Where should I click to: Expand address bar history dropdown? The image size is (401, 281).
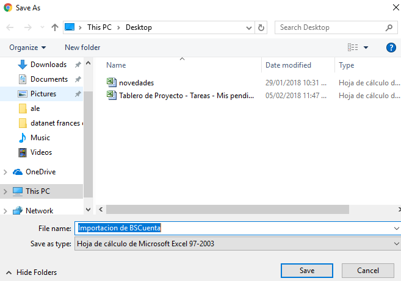coord(248,27)
